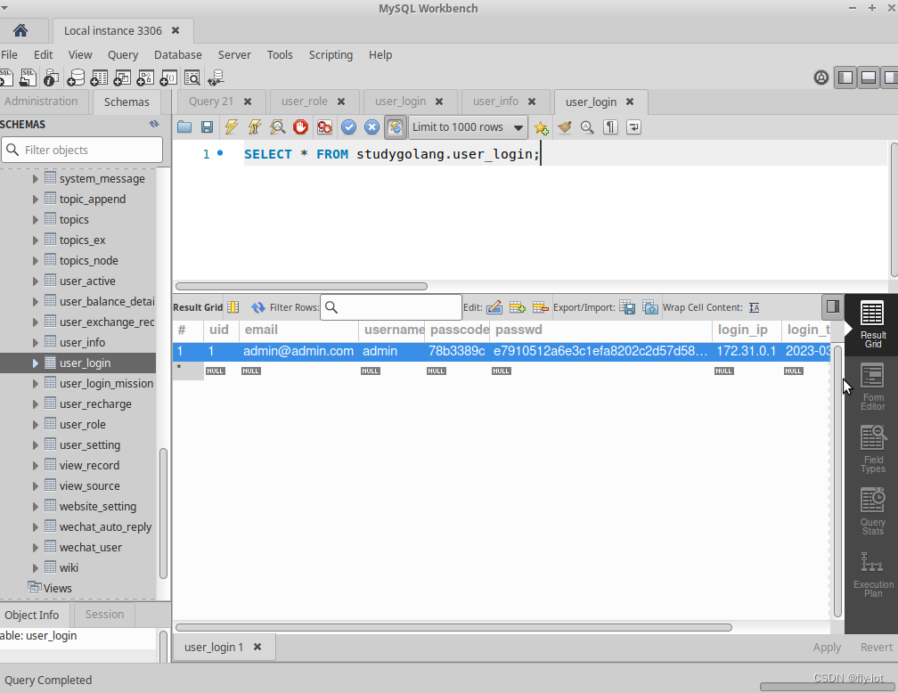This screenshot has height=693, width=898.
Task: Open SQL script file icon in main toolbar
Action: click(x=28, y=77)
